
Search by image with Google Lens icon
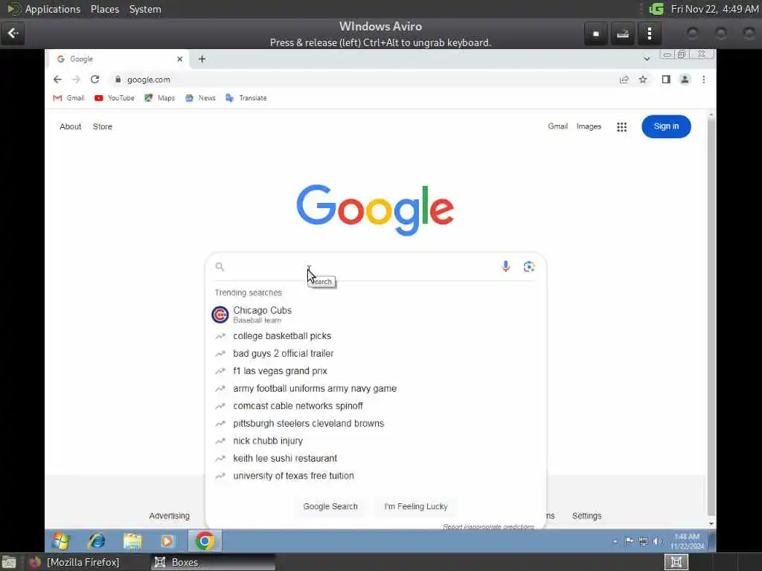coord(529,267)
